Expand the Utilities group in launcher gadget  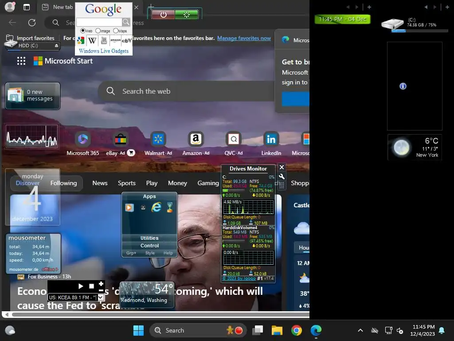click(x=149, y=238)
